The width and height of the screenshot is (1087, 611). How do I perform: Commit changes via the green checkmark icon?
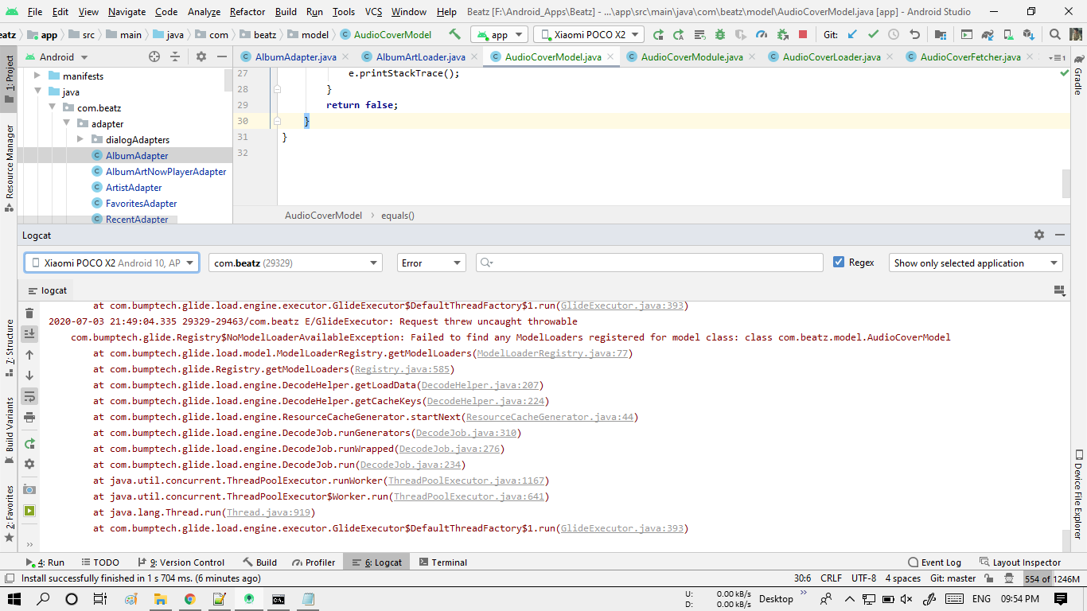coord(872,33)
